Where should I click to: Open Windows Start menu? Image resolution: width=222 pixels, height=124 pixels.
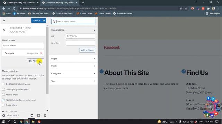click(3, 122)
